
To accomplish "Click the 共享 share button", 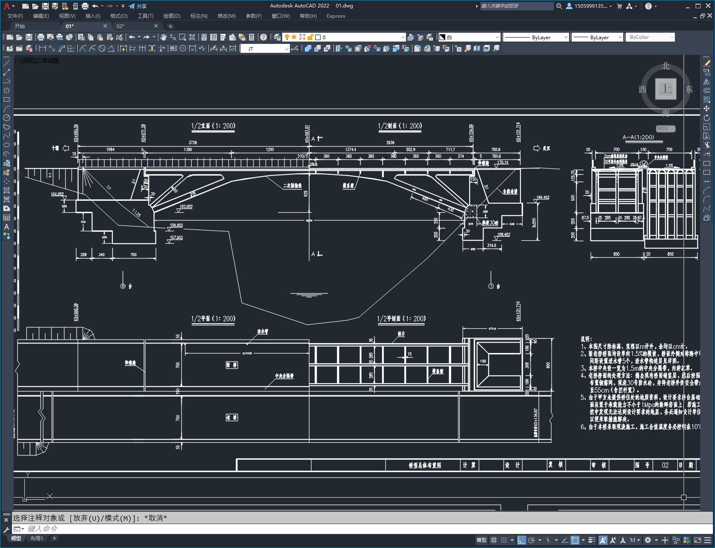I will (x=138, y=6).
